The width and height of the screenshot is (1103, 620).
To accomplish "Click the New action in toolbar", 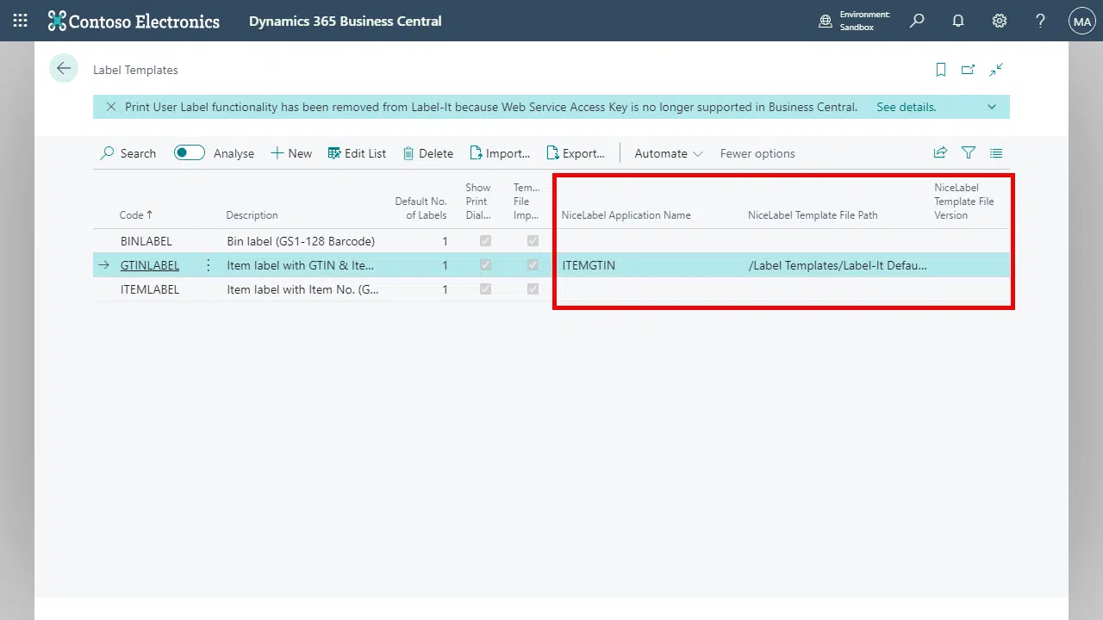I will 291,153.
